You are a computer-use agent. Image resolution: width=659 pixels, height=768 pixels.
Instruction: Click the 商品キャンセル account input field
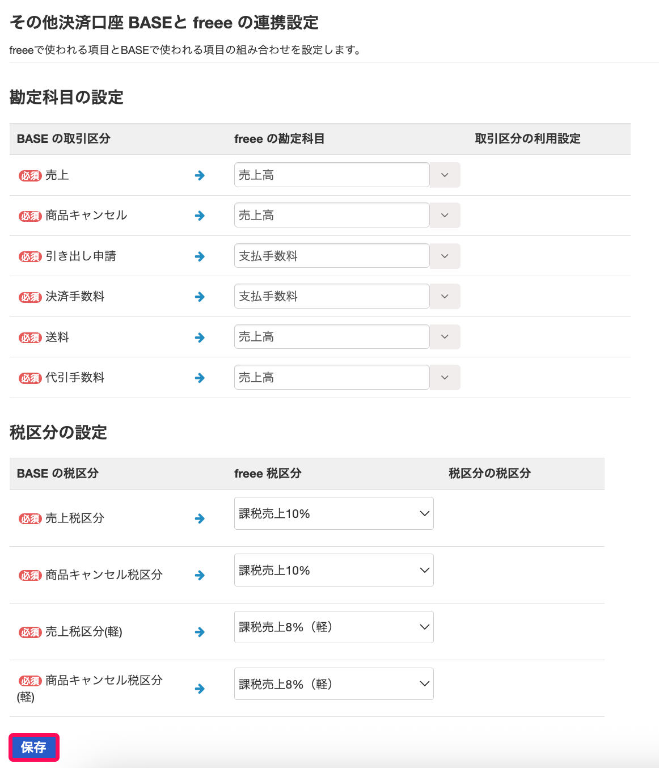(x=331, y=215)
